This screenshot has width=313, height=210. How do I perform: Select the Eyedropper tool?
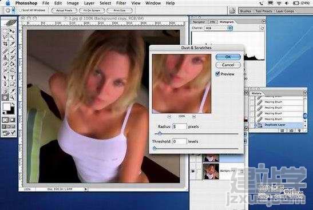13,91
